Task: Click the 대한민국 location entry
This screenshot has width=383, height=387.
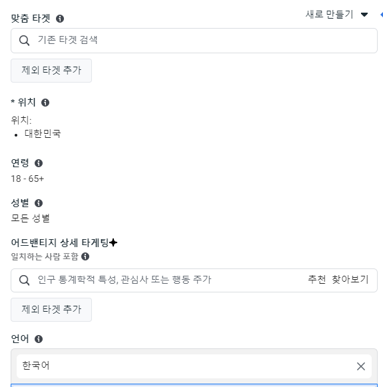Action: click(43, 133)
